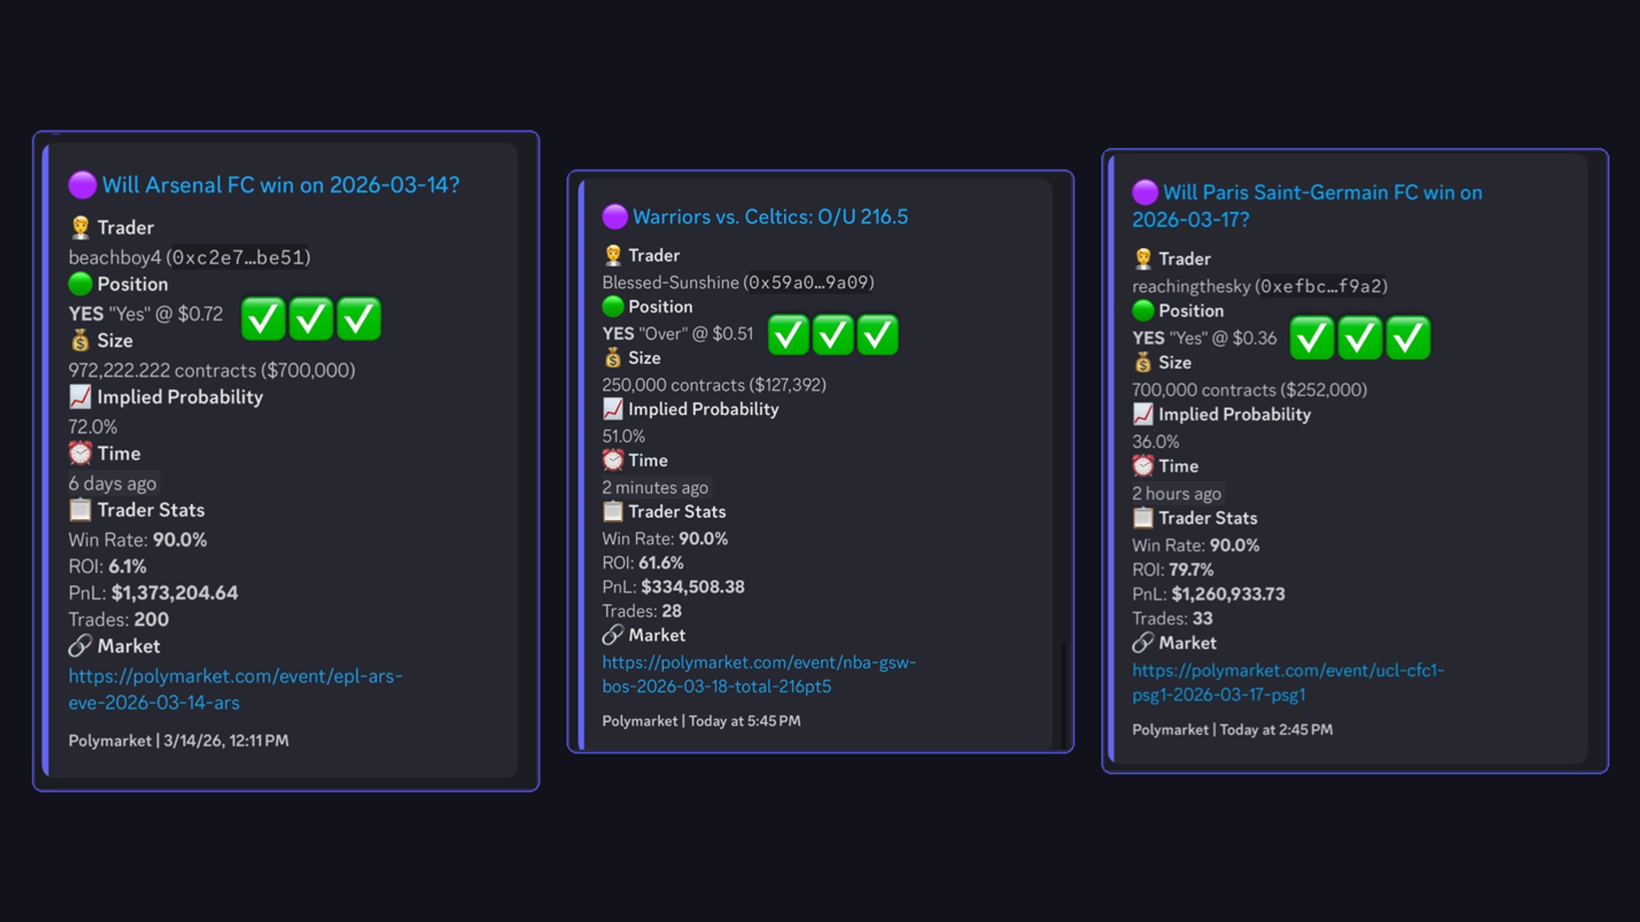Click the Market chain-link icon in the PSG card

pyautogui.click(x=1144, y=643)
